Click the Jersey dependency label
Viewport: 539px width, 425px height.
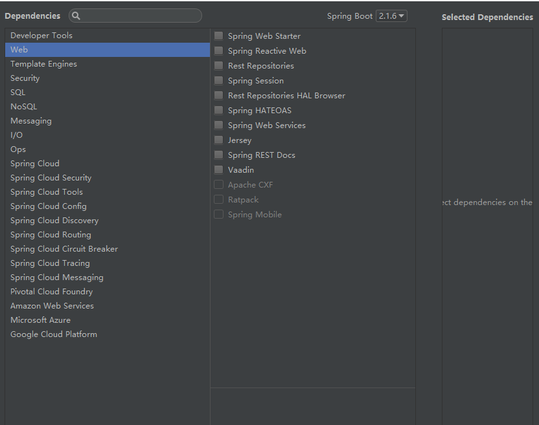pos(240,140)
